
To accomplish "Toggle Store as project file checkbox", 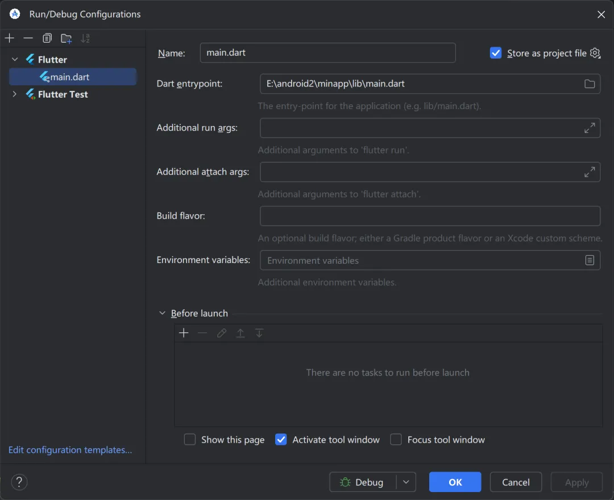I will click(x=496, y=53).
